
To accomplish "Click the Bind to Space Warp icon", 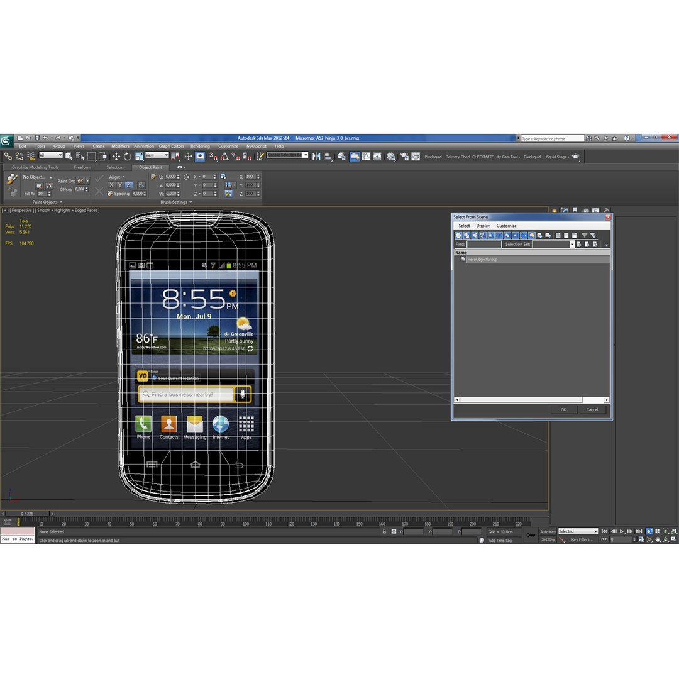I will coord(31,157).
